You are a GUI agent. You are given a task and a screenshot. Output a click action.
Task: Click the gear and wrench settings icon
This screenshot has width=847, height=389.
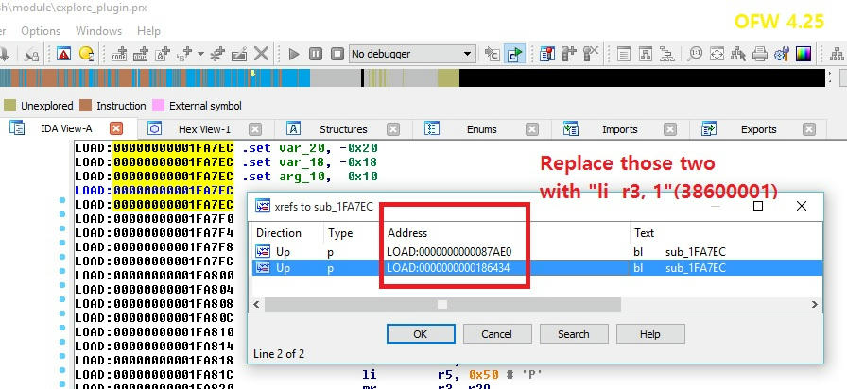point(782,54)
